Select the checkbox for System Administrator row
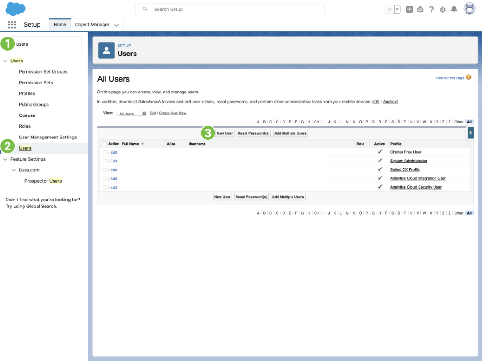 pos(104,161)
